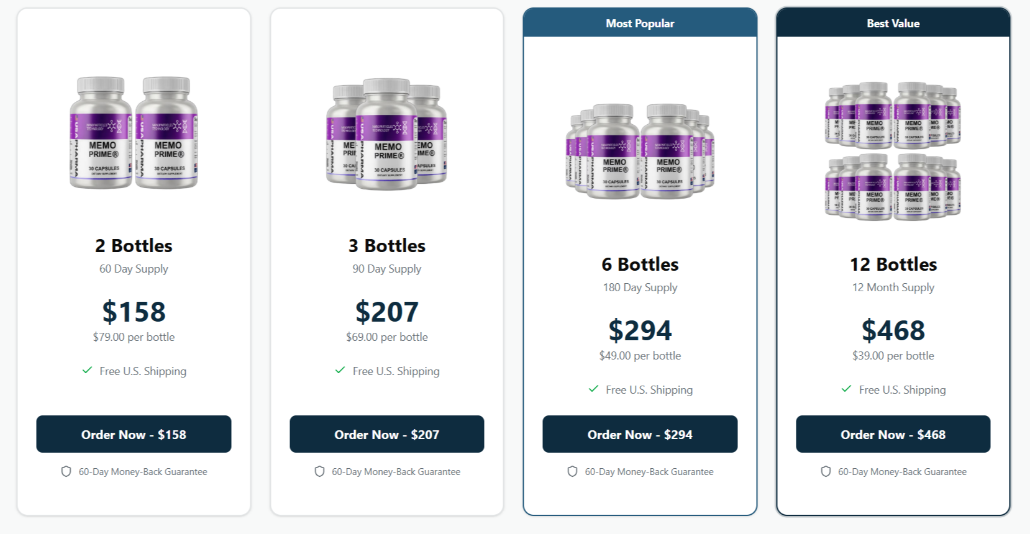Click Order Now - $468
This screenshot has width=1030, height=534.
pyautogui.click(x=893, y=434)
